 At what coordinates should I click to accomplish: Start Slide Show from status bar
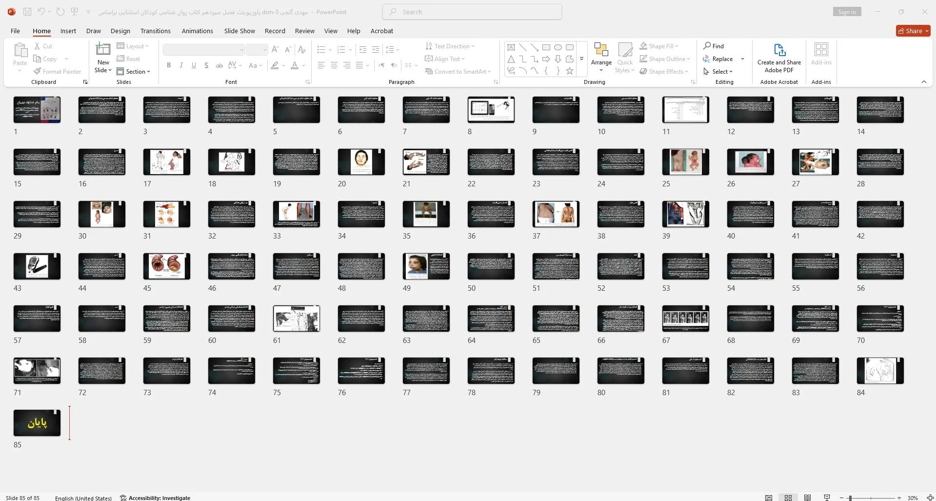click(x=827, y=498)
